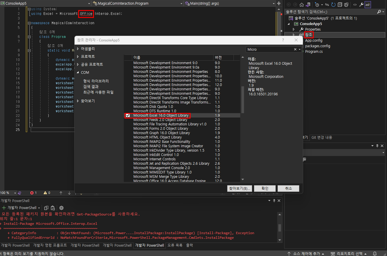Click the notifications bell in status bar
Viewport: 387px width, 256px height.
click(375, 254)
